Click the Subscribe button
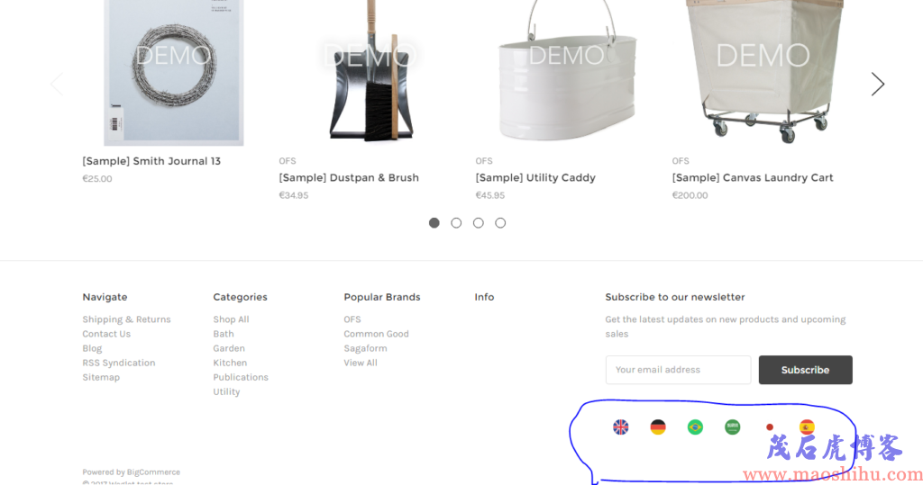 pyautogui.click(x=805, y=370)
